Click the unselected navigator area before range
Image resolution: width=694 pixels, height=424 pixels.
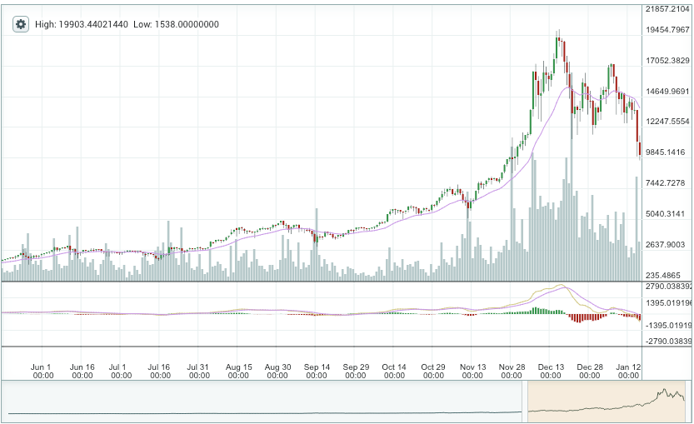(261, 402)
